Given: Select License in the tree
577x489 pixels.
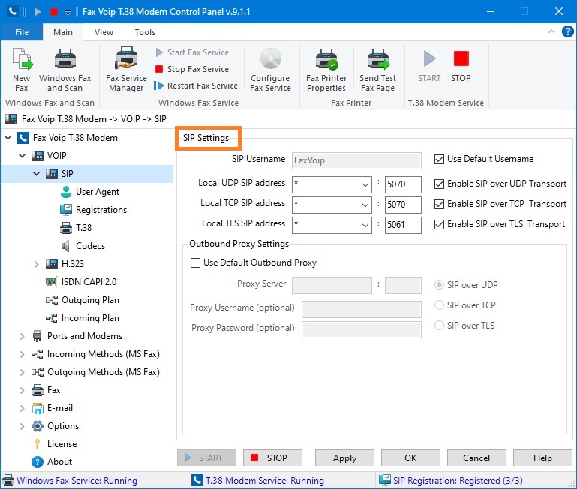Looking at the screenshot, I should (55, 444).
